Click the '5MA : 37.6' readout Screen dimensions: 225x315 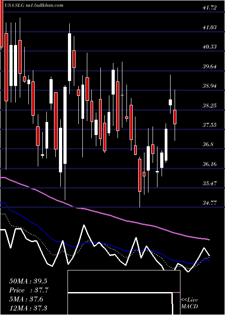[x=26, y=299]
